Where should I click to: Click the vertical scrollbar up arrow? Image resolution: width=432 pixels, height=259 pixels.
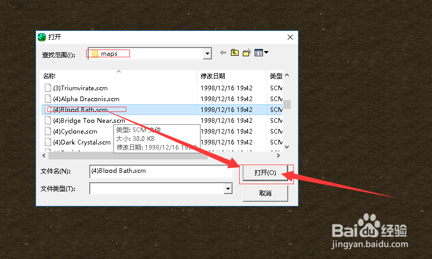pyautogui.click(x=287, y=75)
